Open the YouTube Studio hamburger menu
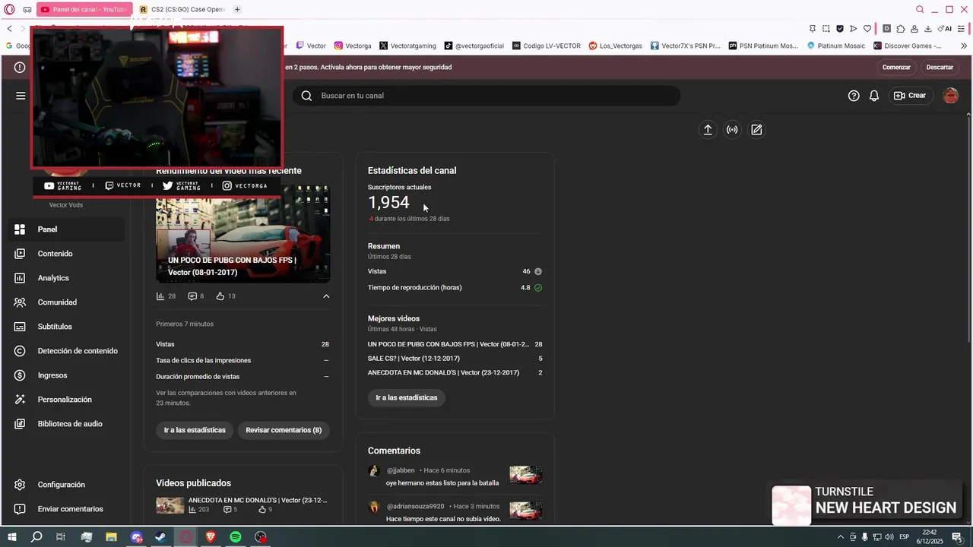Viewport: 973px width, 547px height. [21, 96]
